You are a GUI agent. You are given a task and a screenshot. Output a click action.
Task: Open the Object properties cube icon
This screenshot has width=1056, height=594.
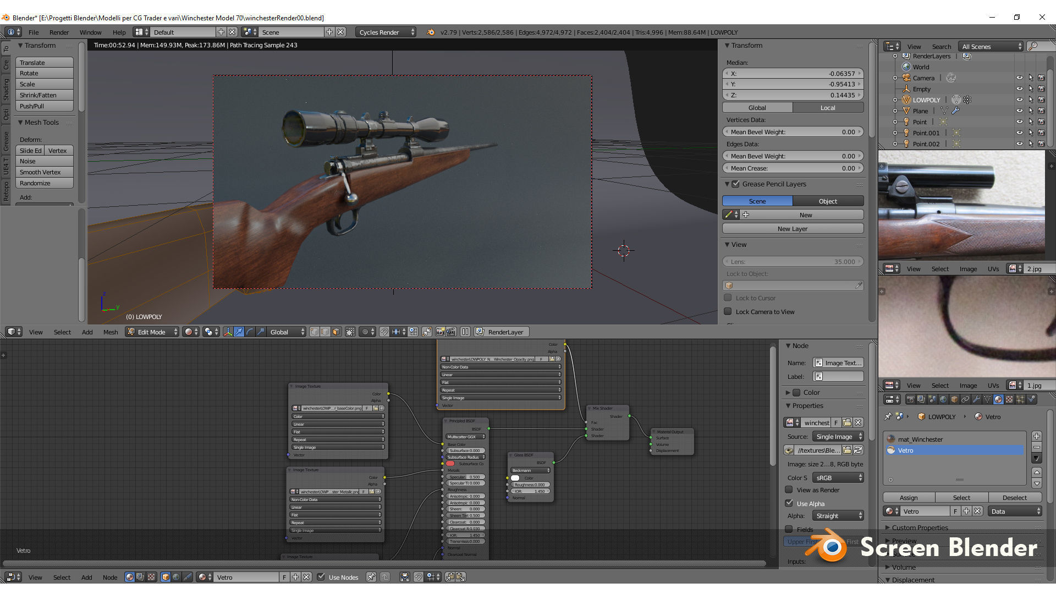[954, 399]
